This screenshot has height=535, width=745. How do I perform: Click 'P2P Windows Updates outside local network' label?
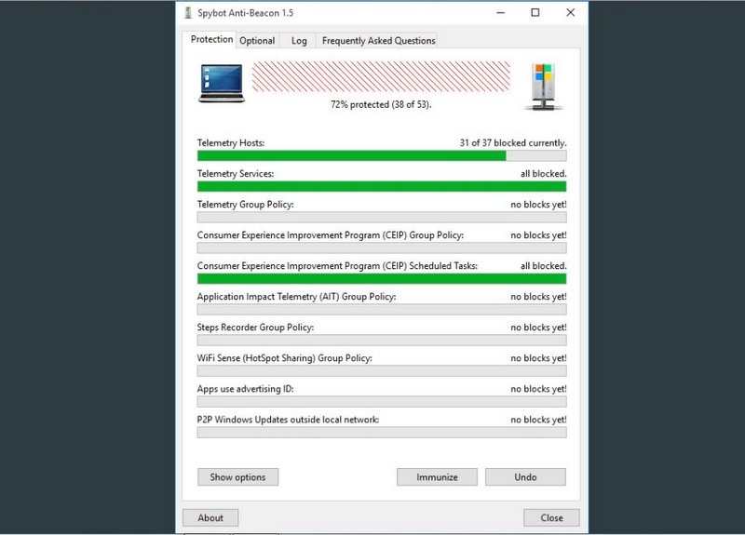(288, 420)
